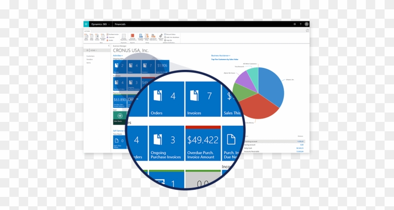This screenshot has width=394, height=210.
Task: Click Vendor in the ribbon New group
Action: [110, 40]
